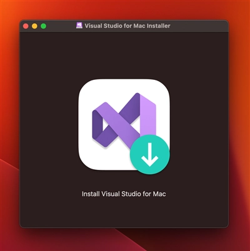This screenshot has height=251, width=250.
Task: Maximize the installer window with the green button
Action: 44,26
